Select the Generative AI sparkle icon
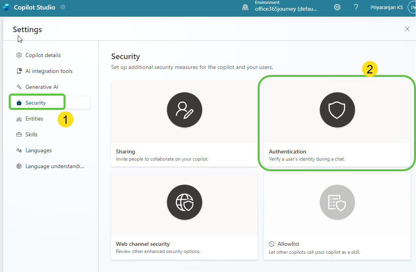 pyautogui.click(x=19, y=86)
